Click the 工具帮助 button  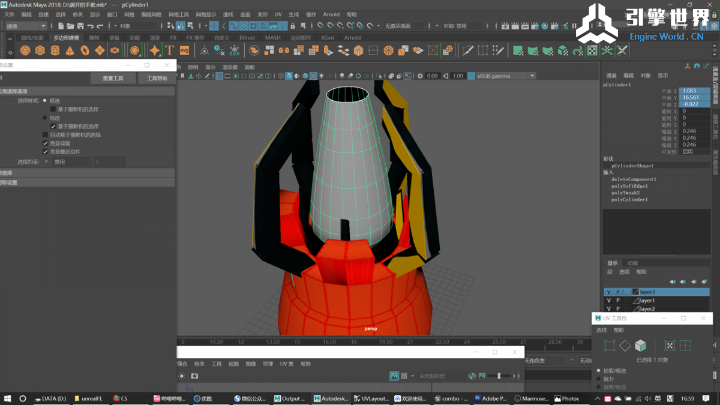(x=157, y=79)
